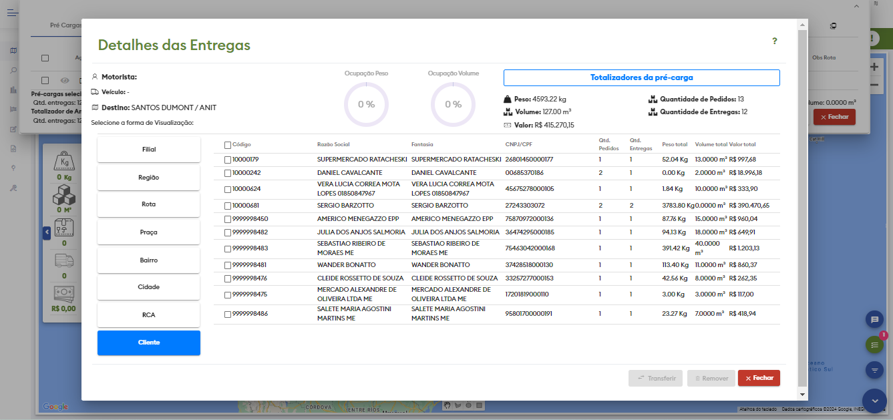Click the help question mark icon
Screen dimensions: 893x420
click(x=775, y=41)
